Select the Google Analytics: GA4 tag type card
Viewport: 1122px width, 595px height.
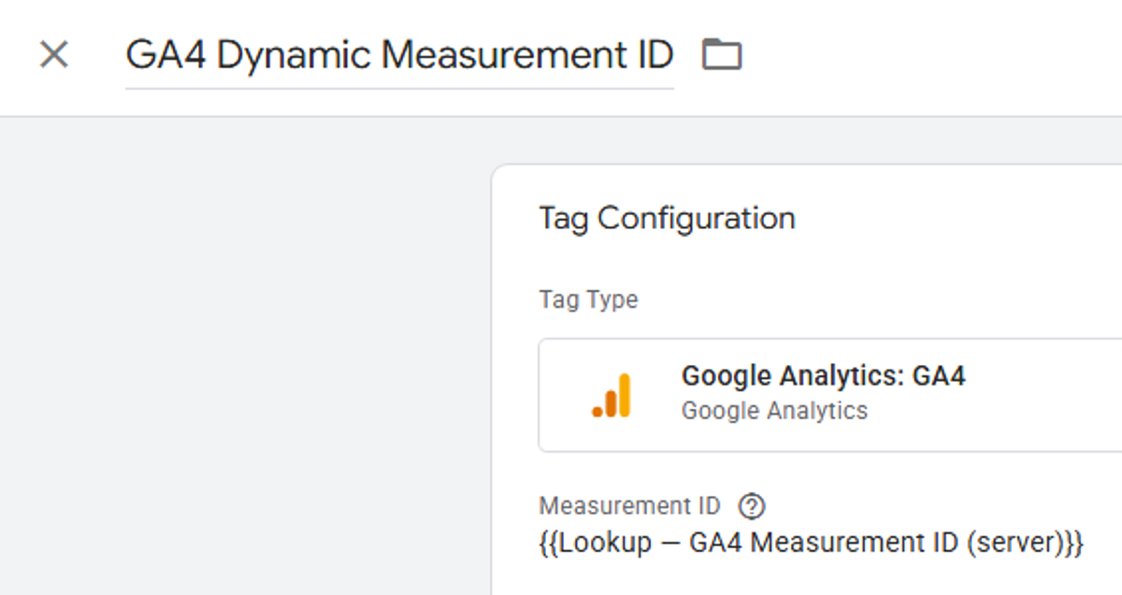[x=830, y=395]
